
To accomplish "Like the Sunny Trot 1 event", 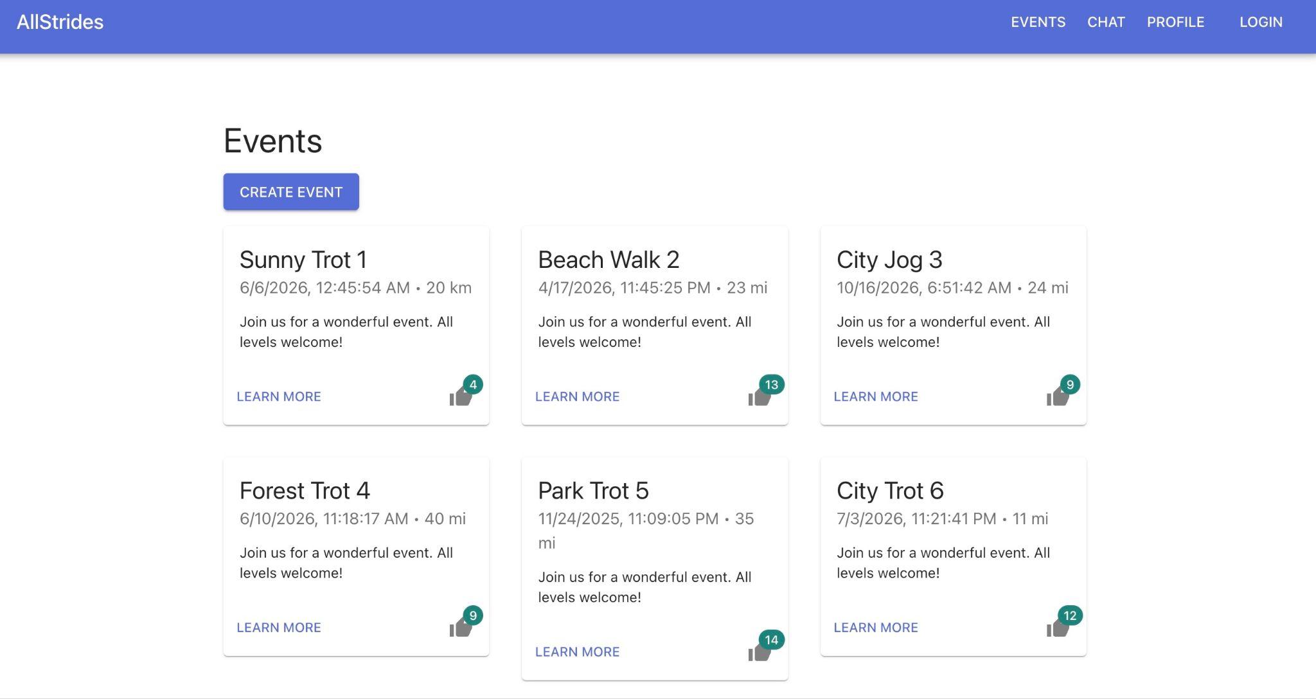I will (x=461, y=396).
